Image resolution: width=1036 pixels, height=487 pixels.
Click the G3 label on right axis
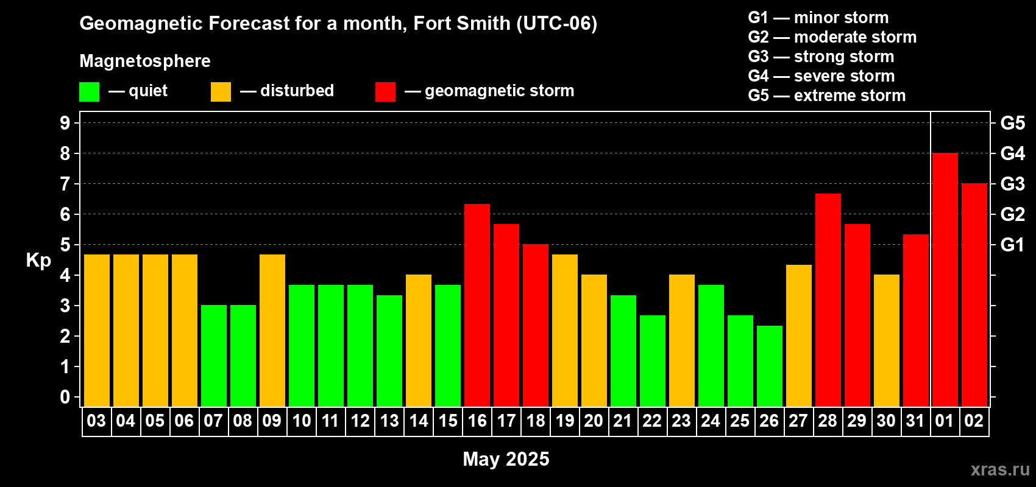pyautogui.click(x=1013, y=184)
